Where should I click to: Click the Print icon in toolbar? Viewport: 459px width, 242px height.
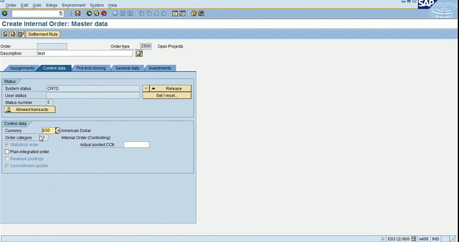[115, 13]
